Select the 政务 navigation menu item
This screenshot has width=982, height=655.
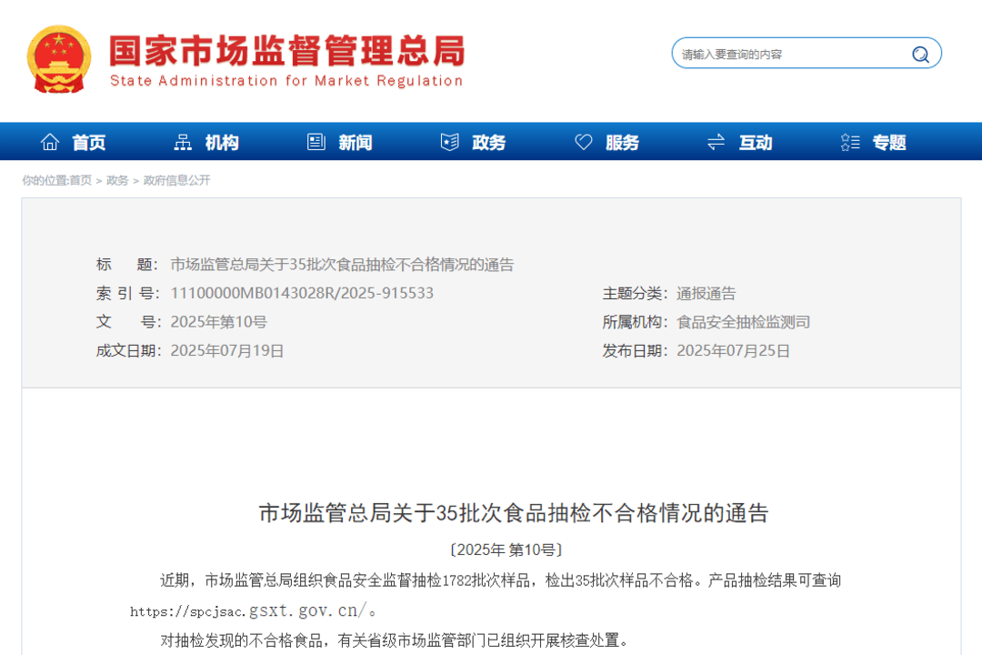pos(489,143)
